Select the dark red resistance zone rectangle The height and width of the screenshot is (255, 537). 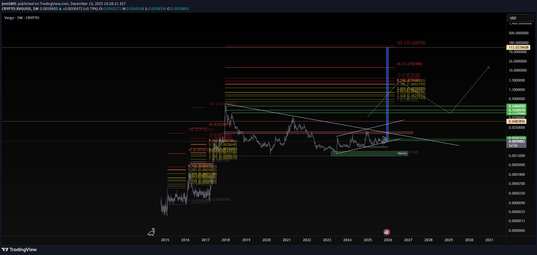(323, 133)
